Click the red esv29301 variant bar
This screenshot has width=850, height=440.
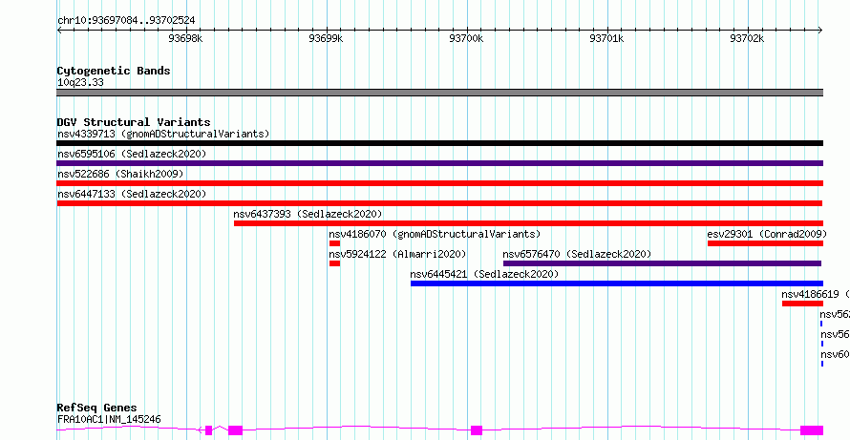click(765, 243)
